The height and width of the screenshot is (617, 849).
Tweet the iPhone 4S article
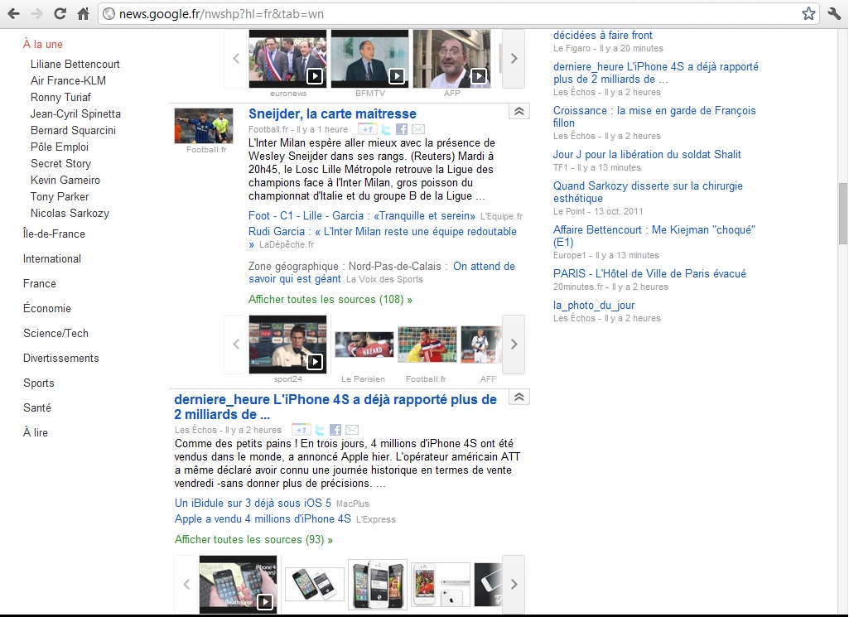pyautogui.click(x=320, y=431)
